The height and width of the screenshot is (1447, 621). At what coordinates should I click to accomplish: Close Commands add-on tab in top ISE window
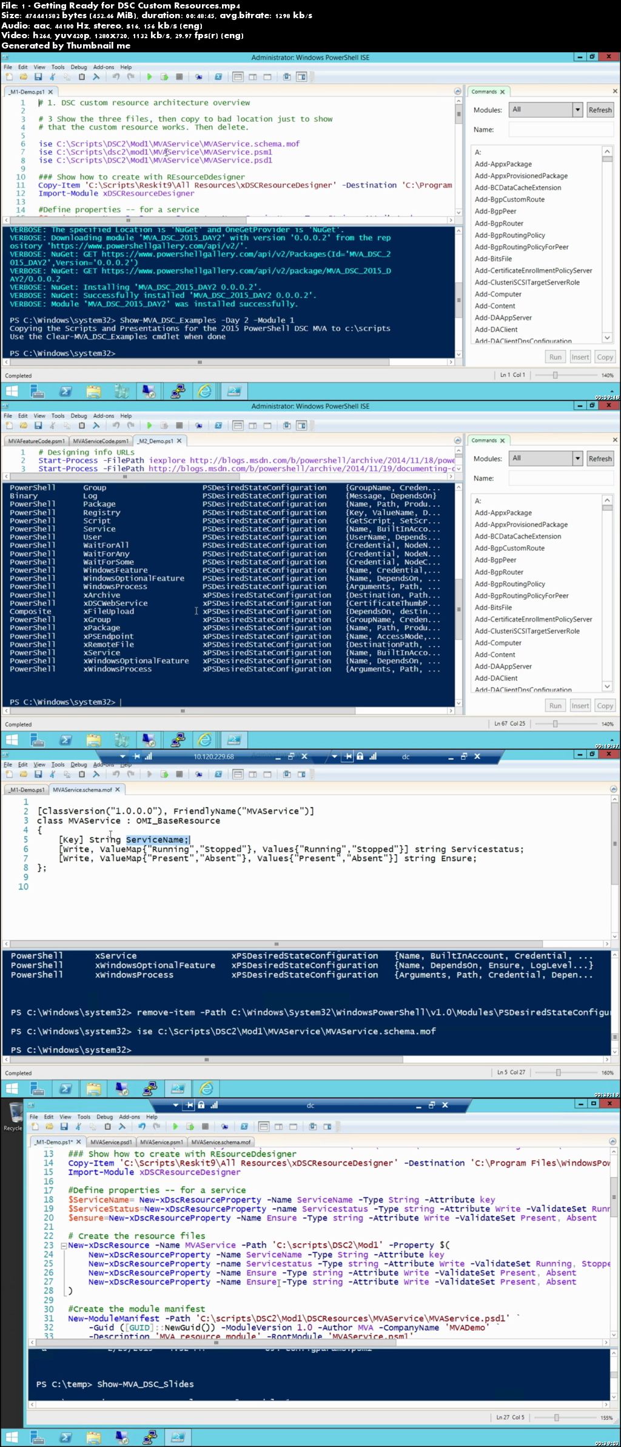(x=502, y=92)
